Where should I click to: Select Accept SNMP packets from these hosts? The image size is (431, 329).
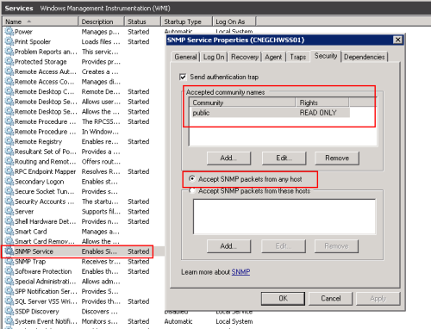(191, 190)
